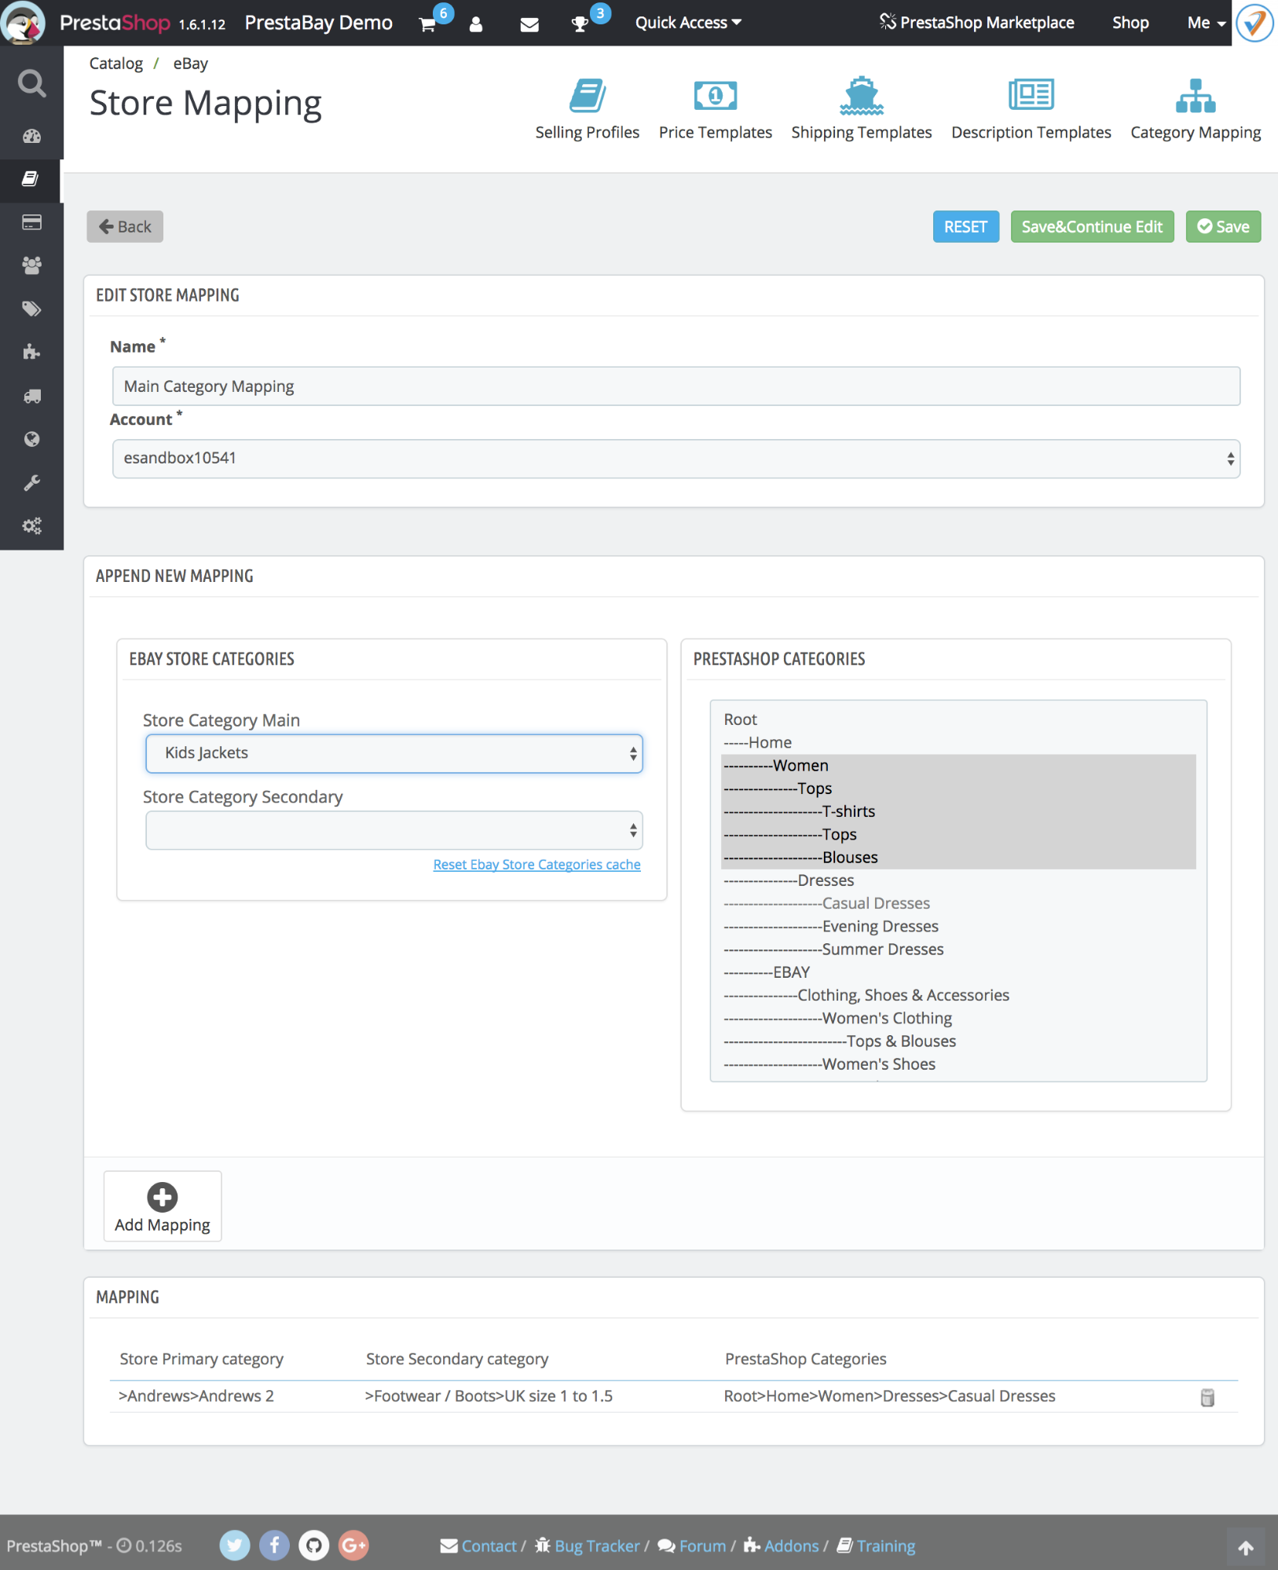
Task: Click the PrestaShop logo avatar
Action: coord(24,23)
